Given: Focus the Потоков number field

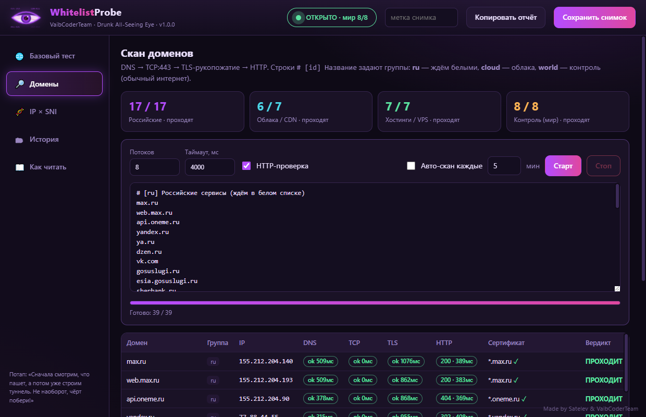Looking at the screenshot, I should pos(155,167).
